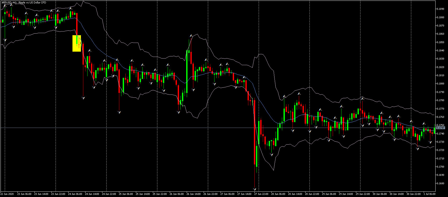Viewport: 448px width, 197px height.
Task: Click the XRPUSD H1 chart title text
Action: coord(24,2)
